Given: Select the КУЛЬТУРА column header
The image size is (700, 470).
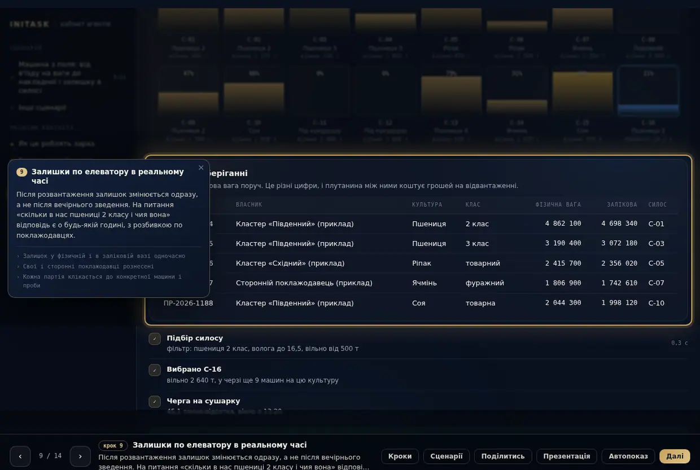Looking at the screenshot, I should pos(427,205).
